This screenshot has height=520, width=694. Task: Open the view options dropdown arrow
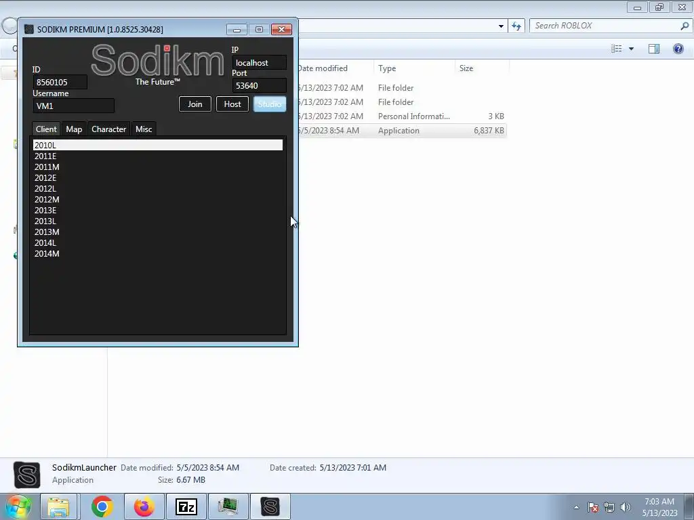click(x=631, y=49)
